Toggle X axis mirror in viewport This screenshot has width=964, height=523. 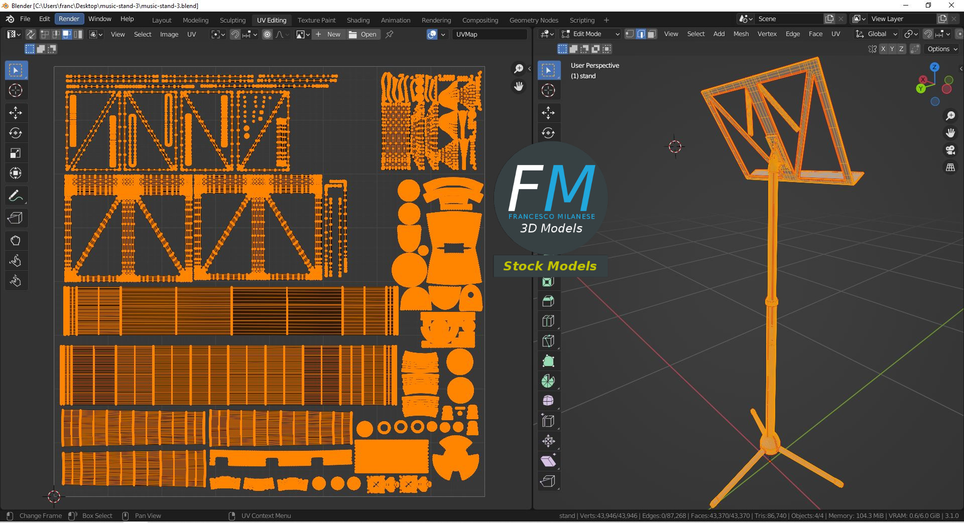click(883, 49)
